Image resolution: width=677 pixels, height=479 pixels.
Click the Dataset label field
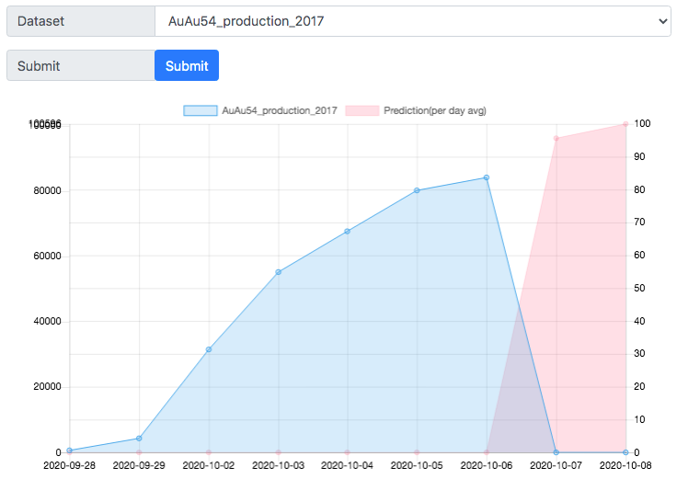click(81, 21)
